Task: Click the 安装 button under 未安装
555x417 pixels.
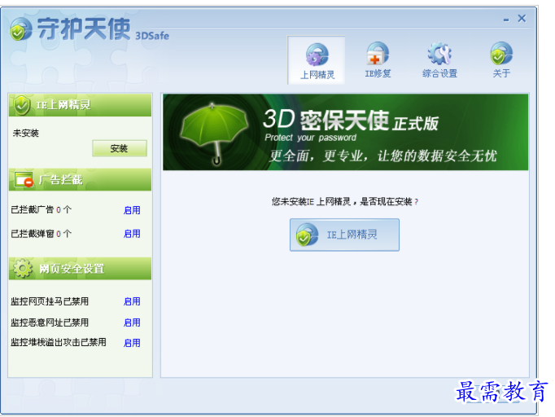Action: click(120, 148)
